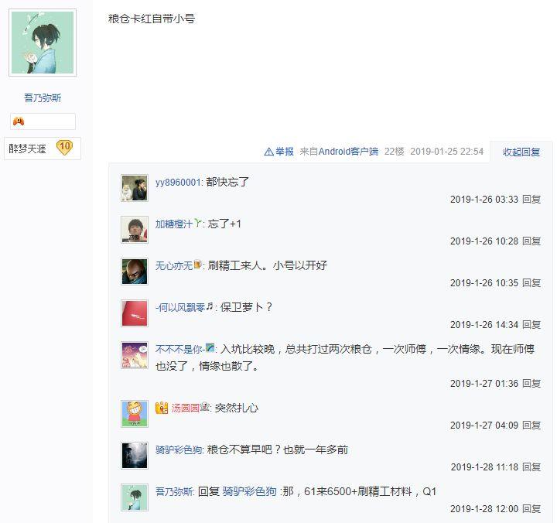The image size is (557, 523).
Task: Reply to the 2019-1-28 12:00 comment
Action: point(531,509)
